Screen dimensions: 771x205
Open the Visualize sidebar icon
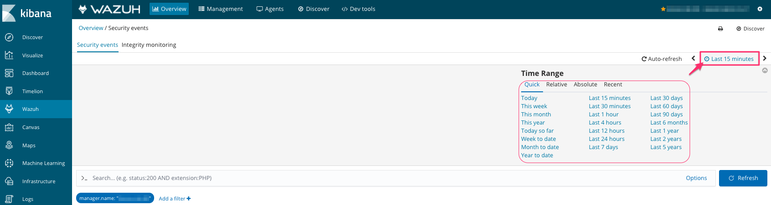click(x=9, y=55)
